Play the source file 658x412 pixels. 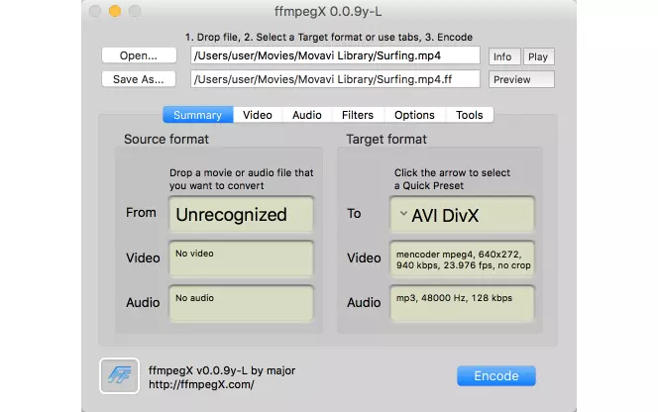pos(538,56)
